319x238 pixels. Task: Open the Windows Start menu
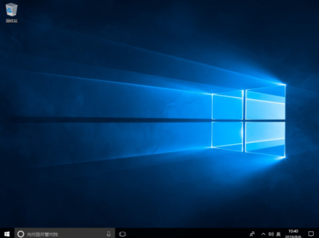tap(7, 234)
